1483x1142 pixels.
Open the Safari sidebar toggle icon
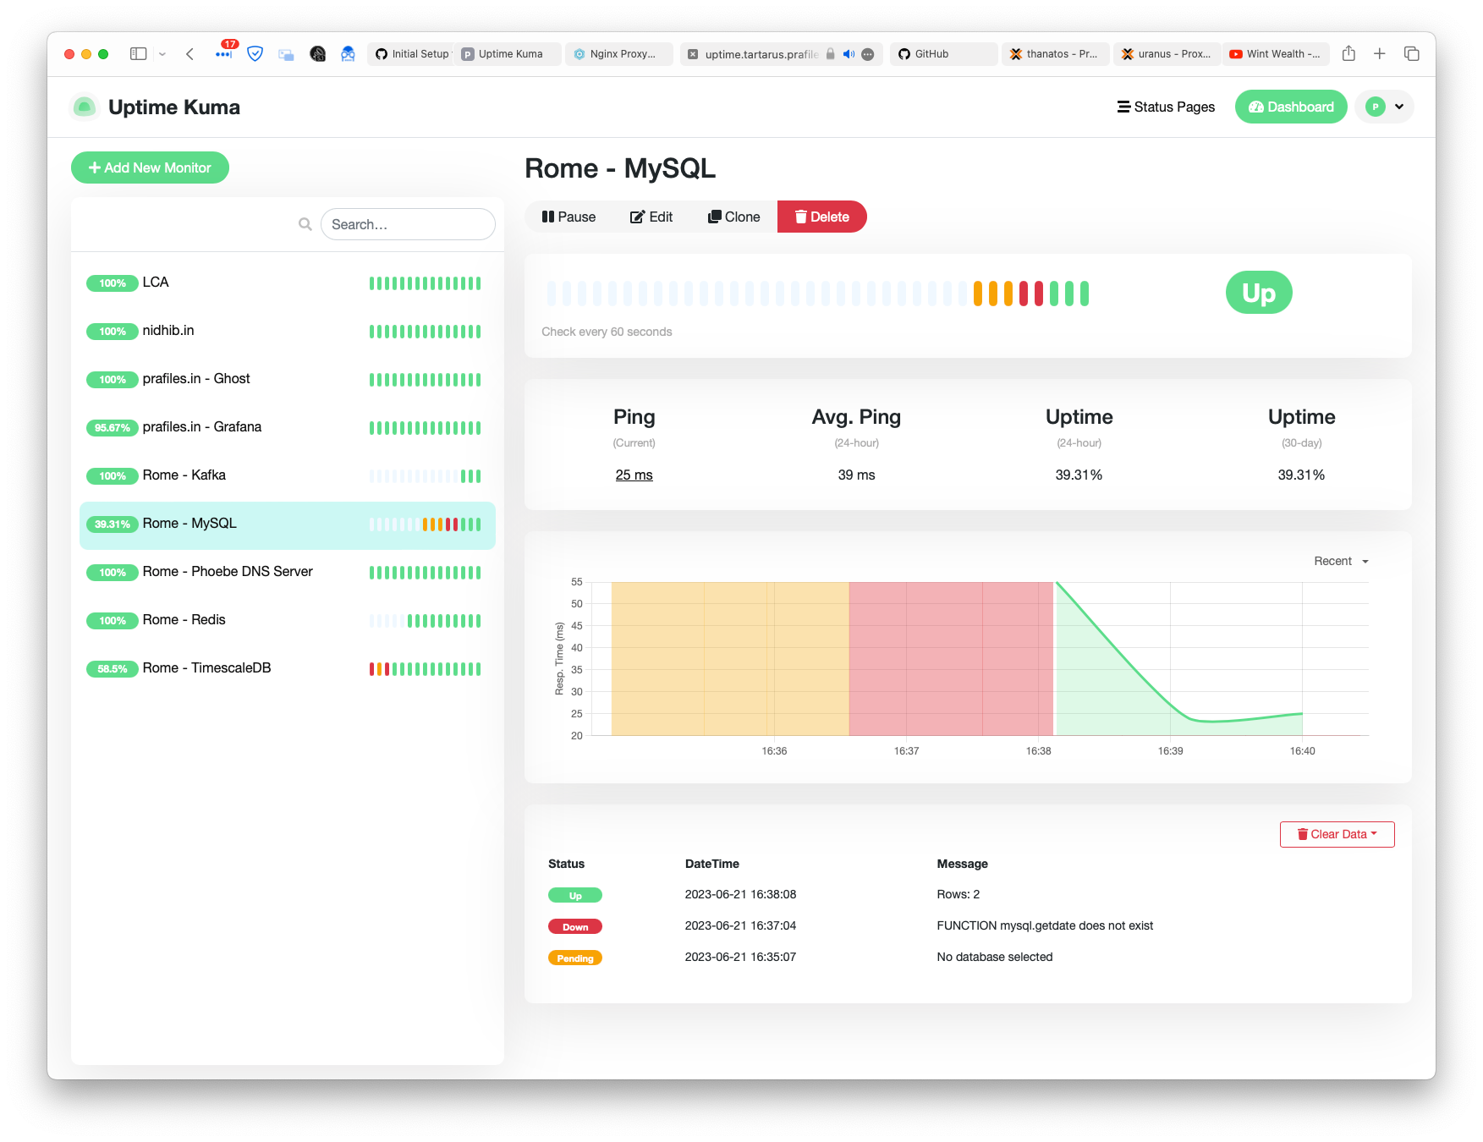pyautogui.click(x=138, y=53)
